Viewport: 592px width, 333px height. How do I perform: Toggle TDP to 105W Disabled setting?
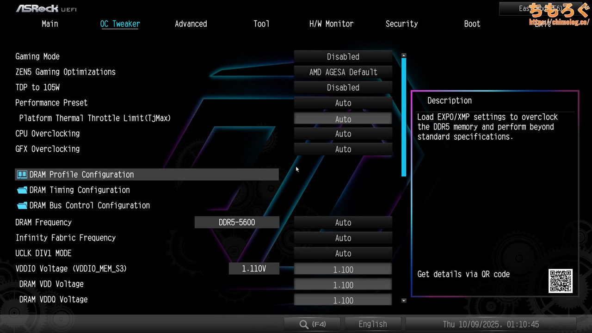click(343, 87)
